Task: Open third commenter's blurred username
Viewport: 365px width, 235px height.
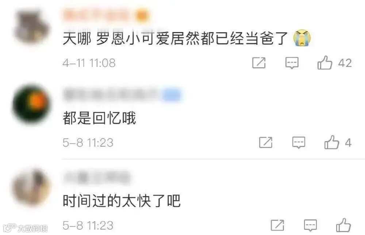Action: pos(97,178)
